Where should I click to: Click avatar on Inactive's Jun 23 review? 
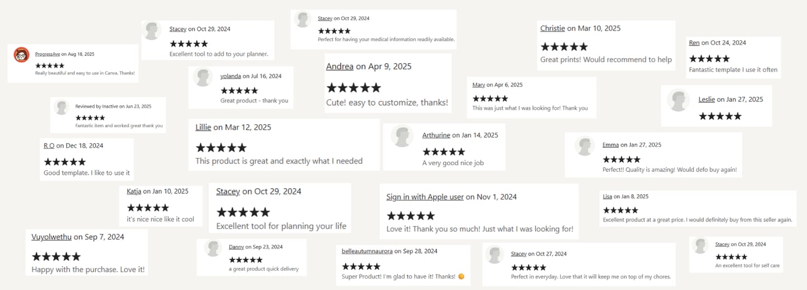pyautogui.click(x=62, y=107)
